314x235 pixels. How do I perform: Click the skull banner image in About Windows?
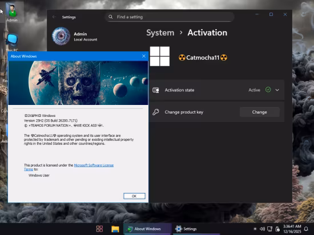78,83
